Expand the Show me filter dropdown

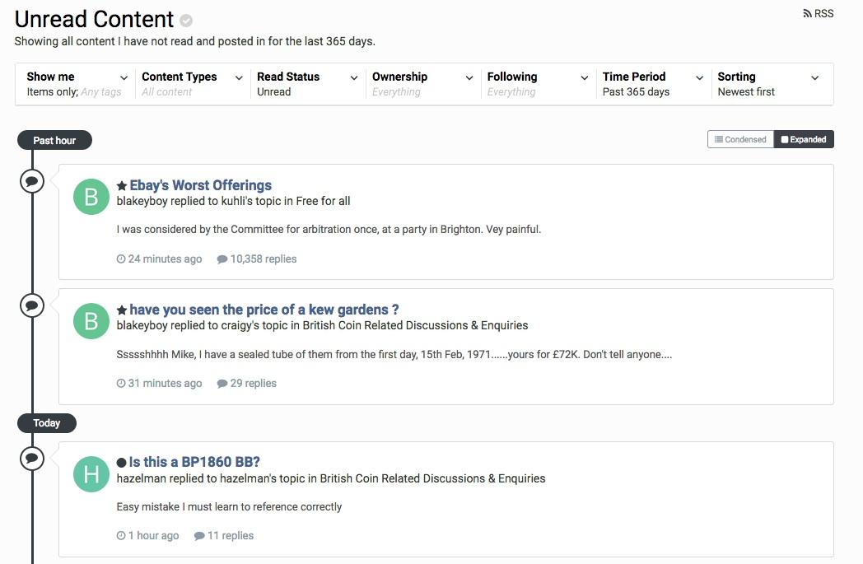point(77,84)
